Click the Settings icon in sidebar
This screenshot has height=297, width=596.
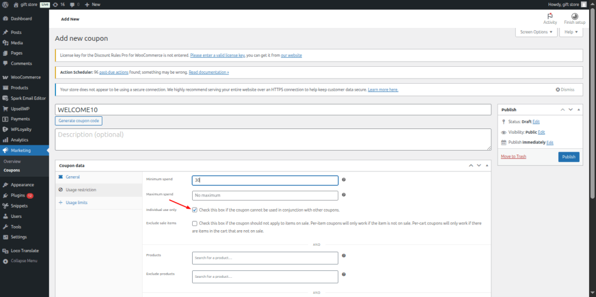[x=5, y=237]
